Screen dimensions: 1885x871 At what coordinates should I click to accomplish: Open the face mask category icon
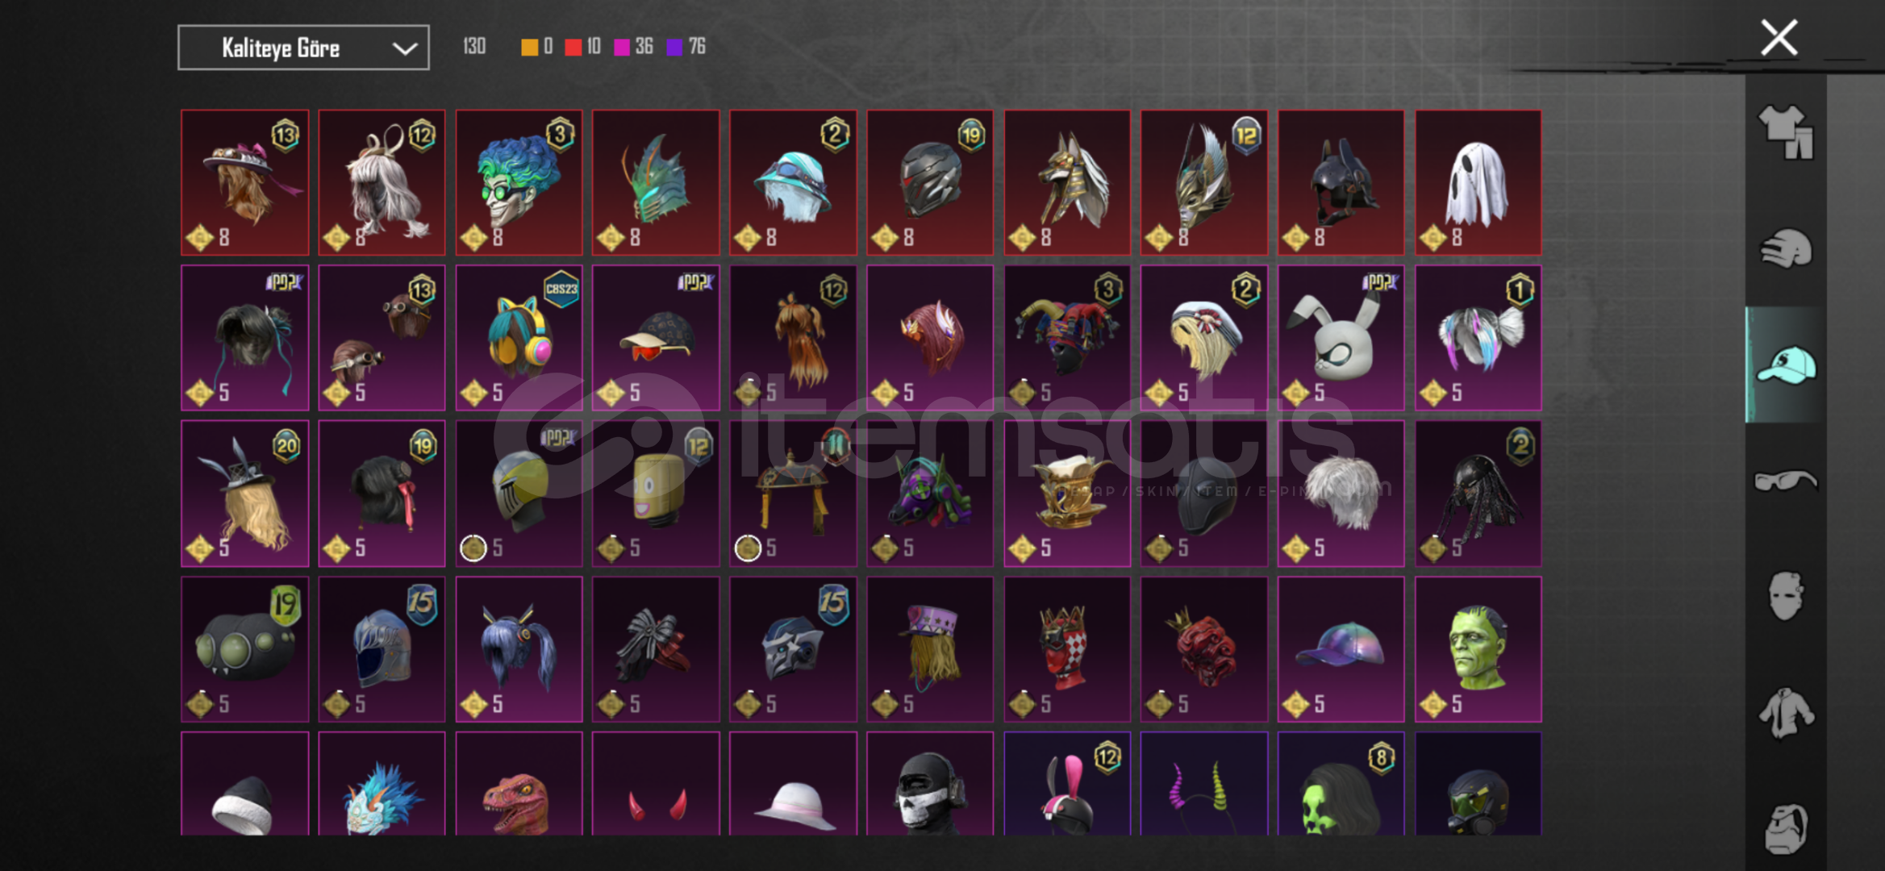[x=1786, y=597]
